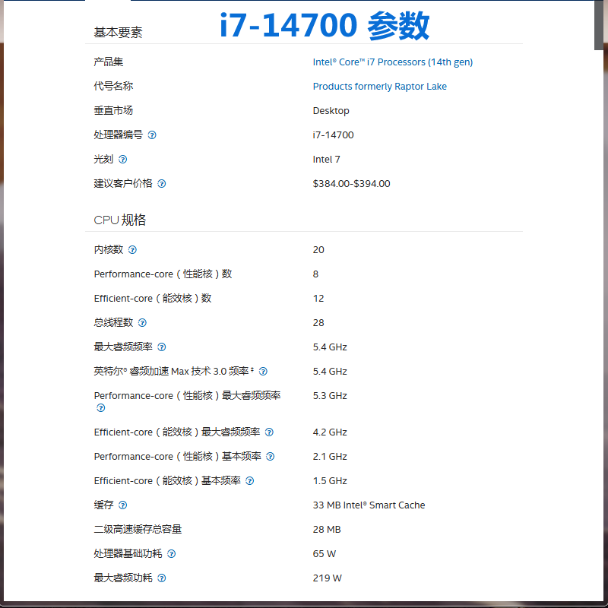
Task: Select the Desktop value for 垂直市场
Action: [331, 111]
